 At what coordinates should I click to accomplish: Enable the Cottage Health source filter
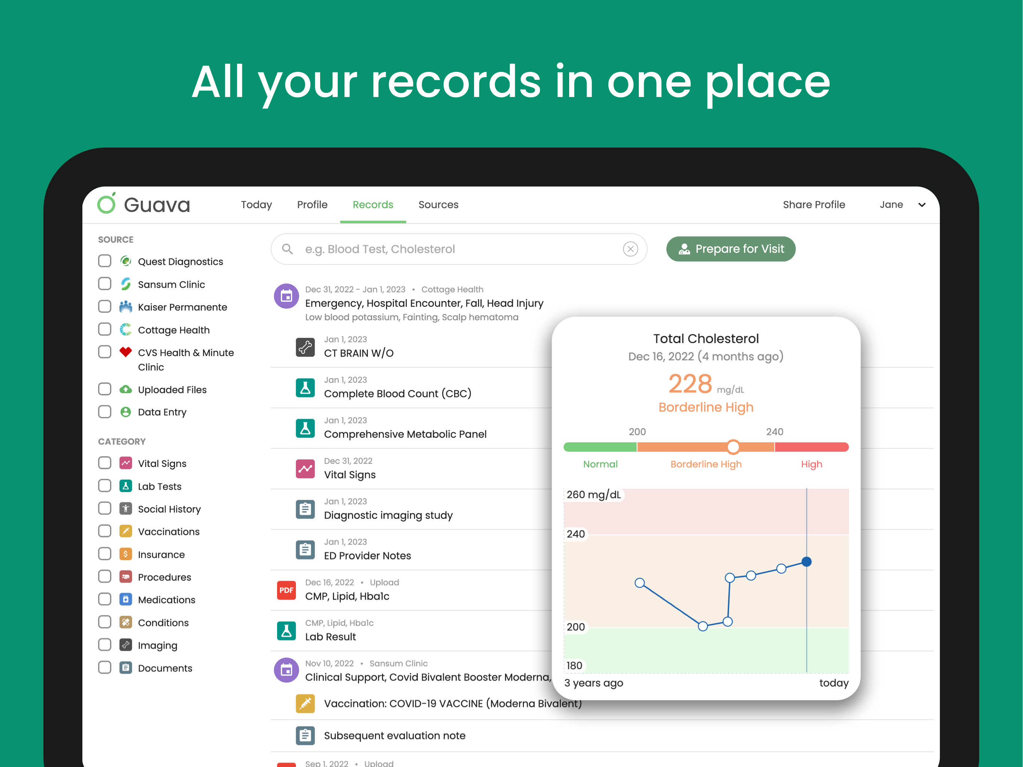104,329
